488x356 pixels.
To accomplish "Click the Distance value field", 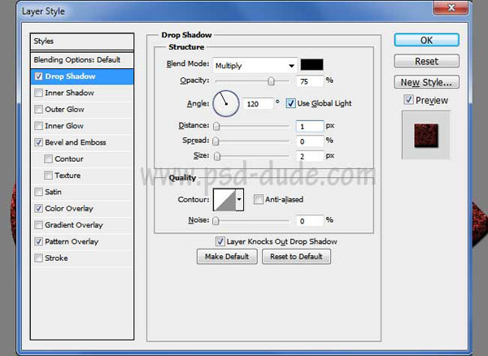I will pyautogui.click(x=310, y=126).
